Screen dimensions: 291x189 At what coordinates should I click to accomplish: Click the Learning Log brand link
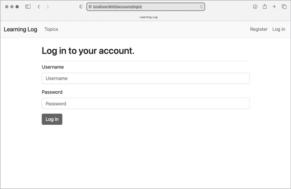[21, 29]
